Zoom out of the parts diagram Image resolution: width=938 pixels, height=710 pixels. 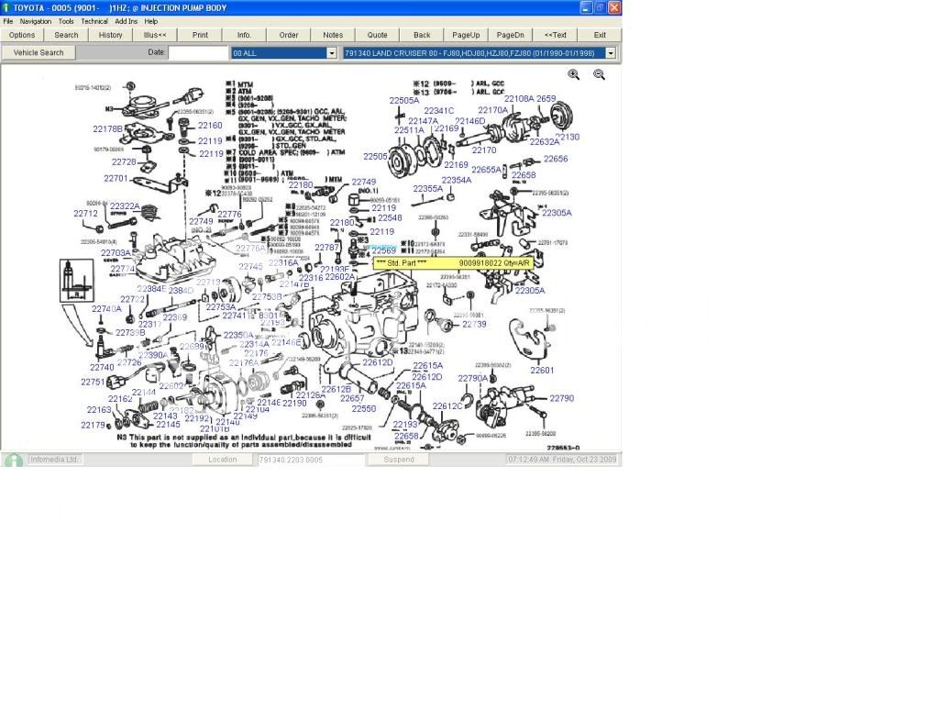tap(599, 75)
